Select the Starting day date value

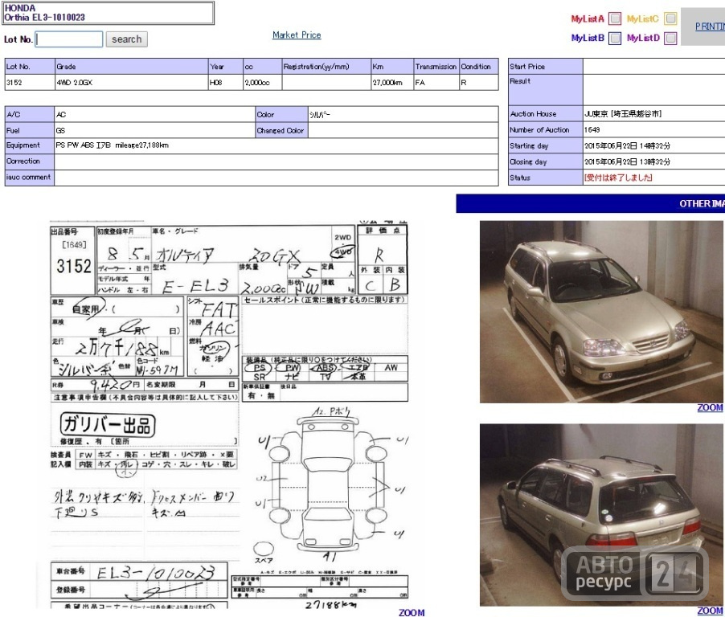[x=627, y=146]
